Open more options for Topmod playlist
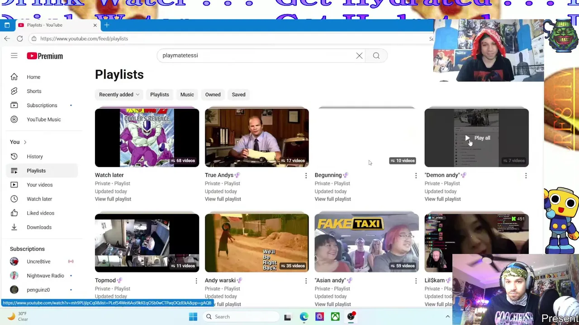 tap(196, 281)
